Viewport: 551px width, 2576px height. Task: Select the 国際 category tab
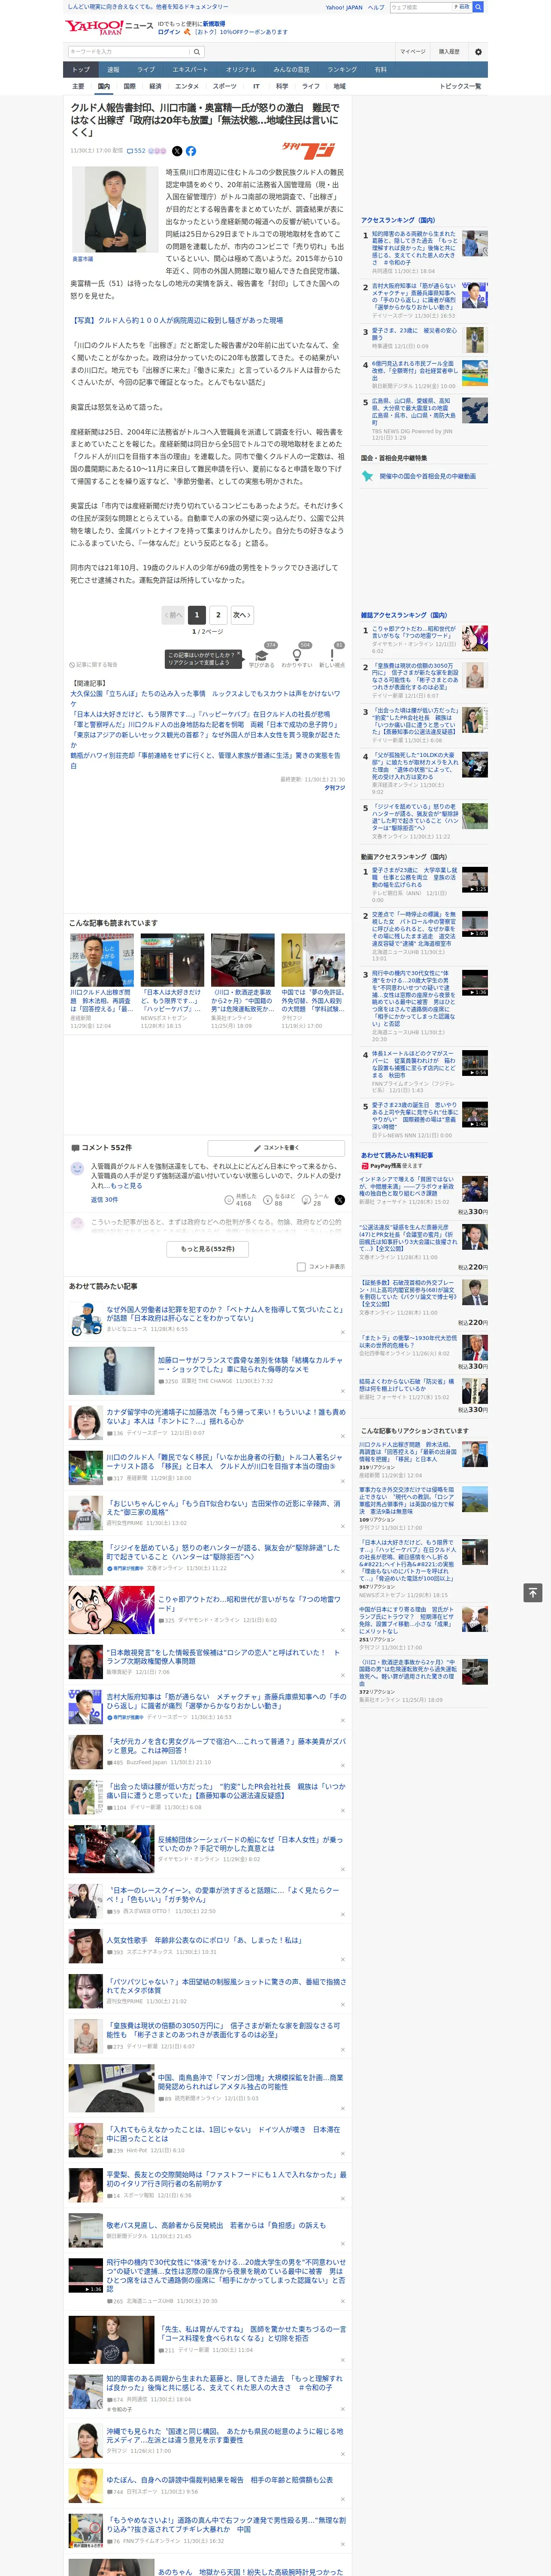coord(129,86)
